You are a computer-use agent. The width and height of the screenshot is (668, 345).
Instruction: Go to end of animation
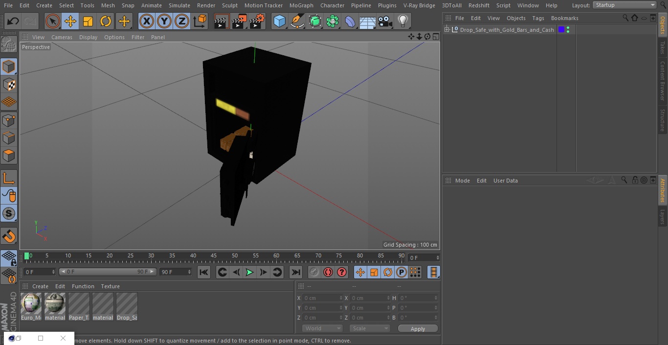point(296,273)
